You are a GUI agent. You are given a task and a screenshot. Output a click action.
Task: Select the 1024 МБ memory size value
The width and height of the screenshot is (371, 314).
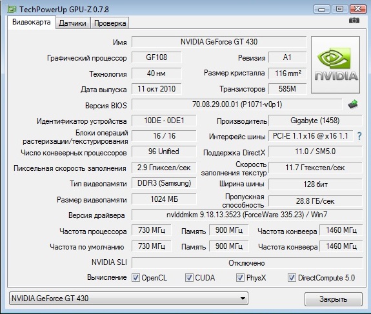pyautogui.click(x=164, y=199)
